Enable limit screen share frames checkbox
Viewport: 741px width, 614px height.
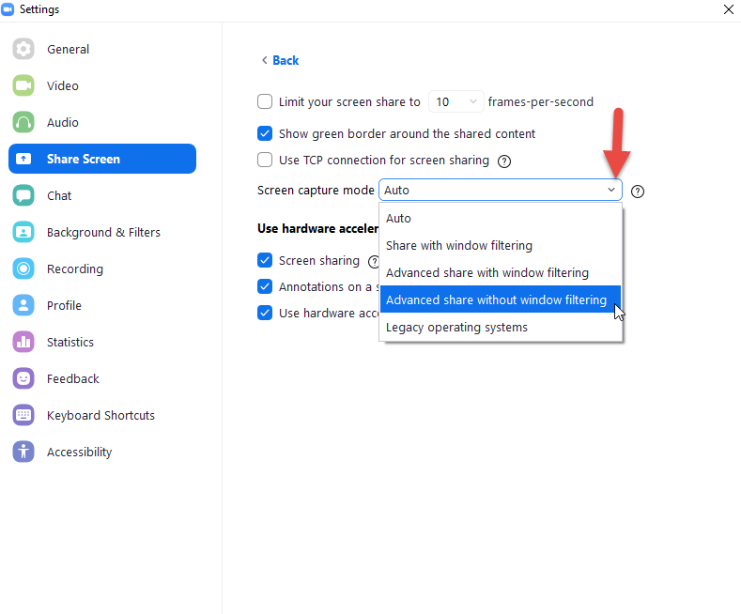coord(265,101)
